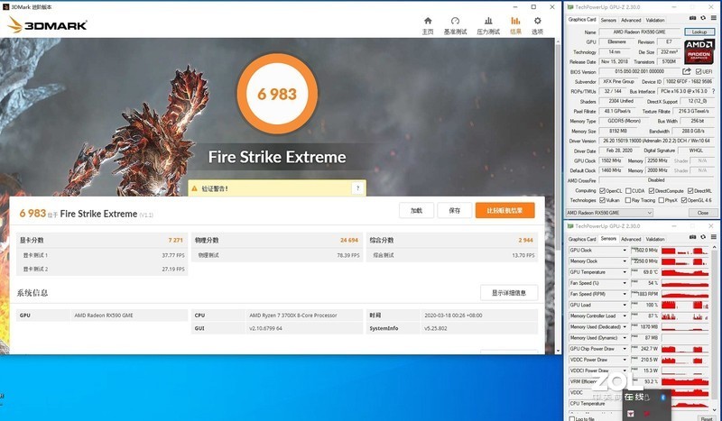Viewport: 722px width, 421px height.
Task: Select the 结果 results bar-chart icon
Action: tap(515, 21)
